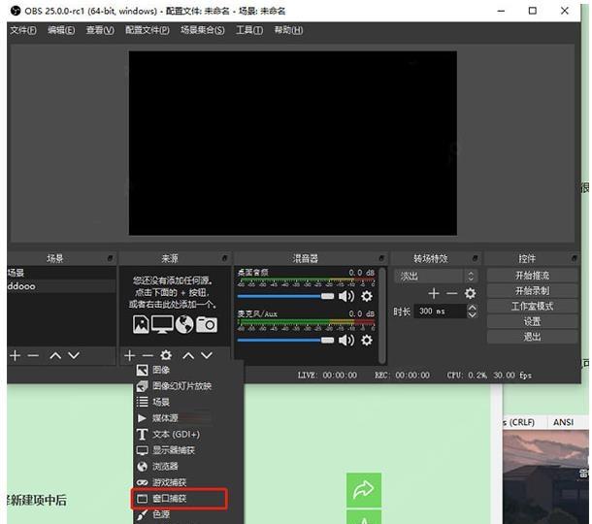The width and height of the screenshot is (592, 524).
Task: Click the 时长 300 ms duration field
Action: coord(441,311)
